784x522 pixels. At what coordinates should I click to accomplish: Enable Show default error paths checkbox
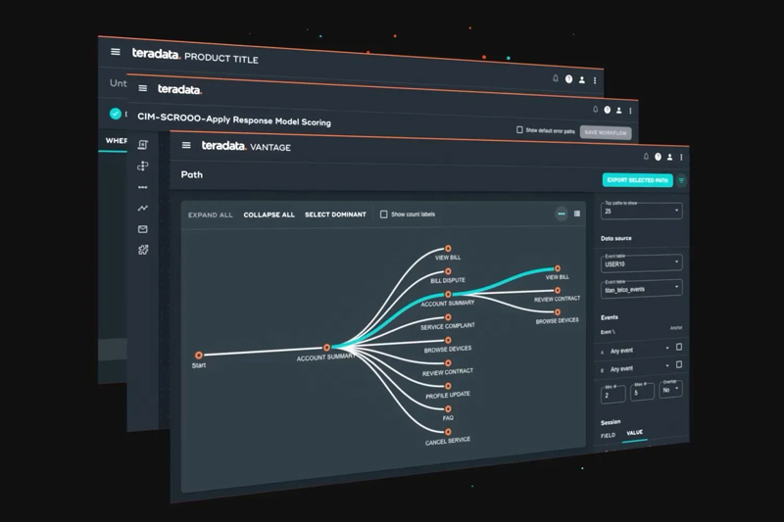pyautogui.click(x=519, y=130)
